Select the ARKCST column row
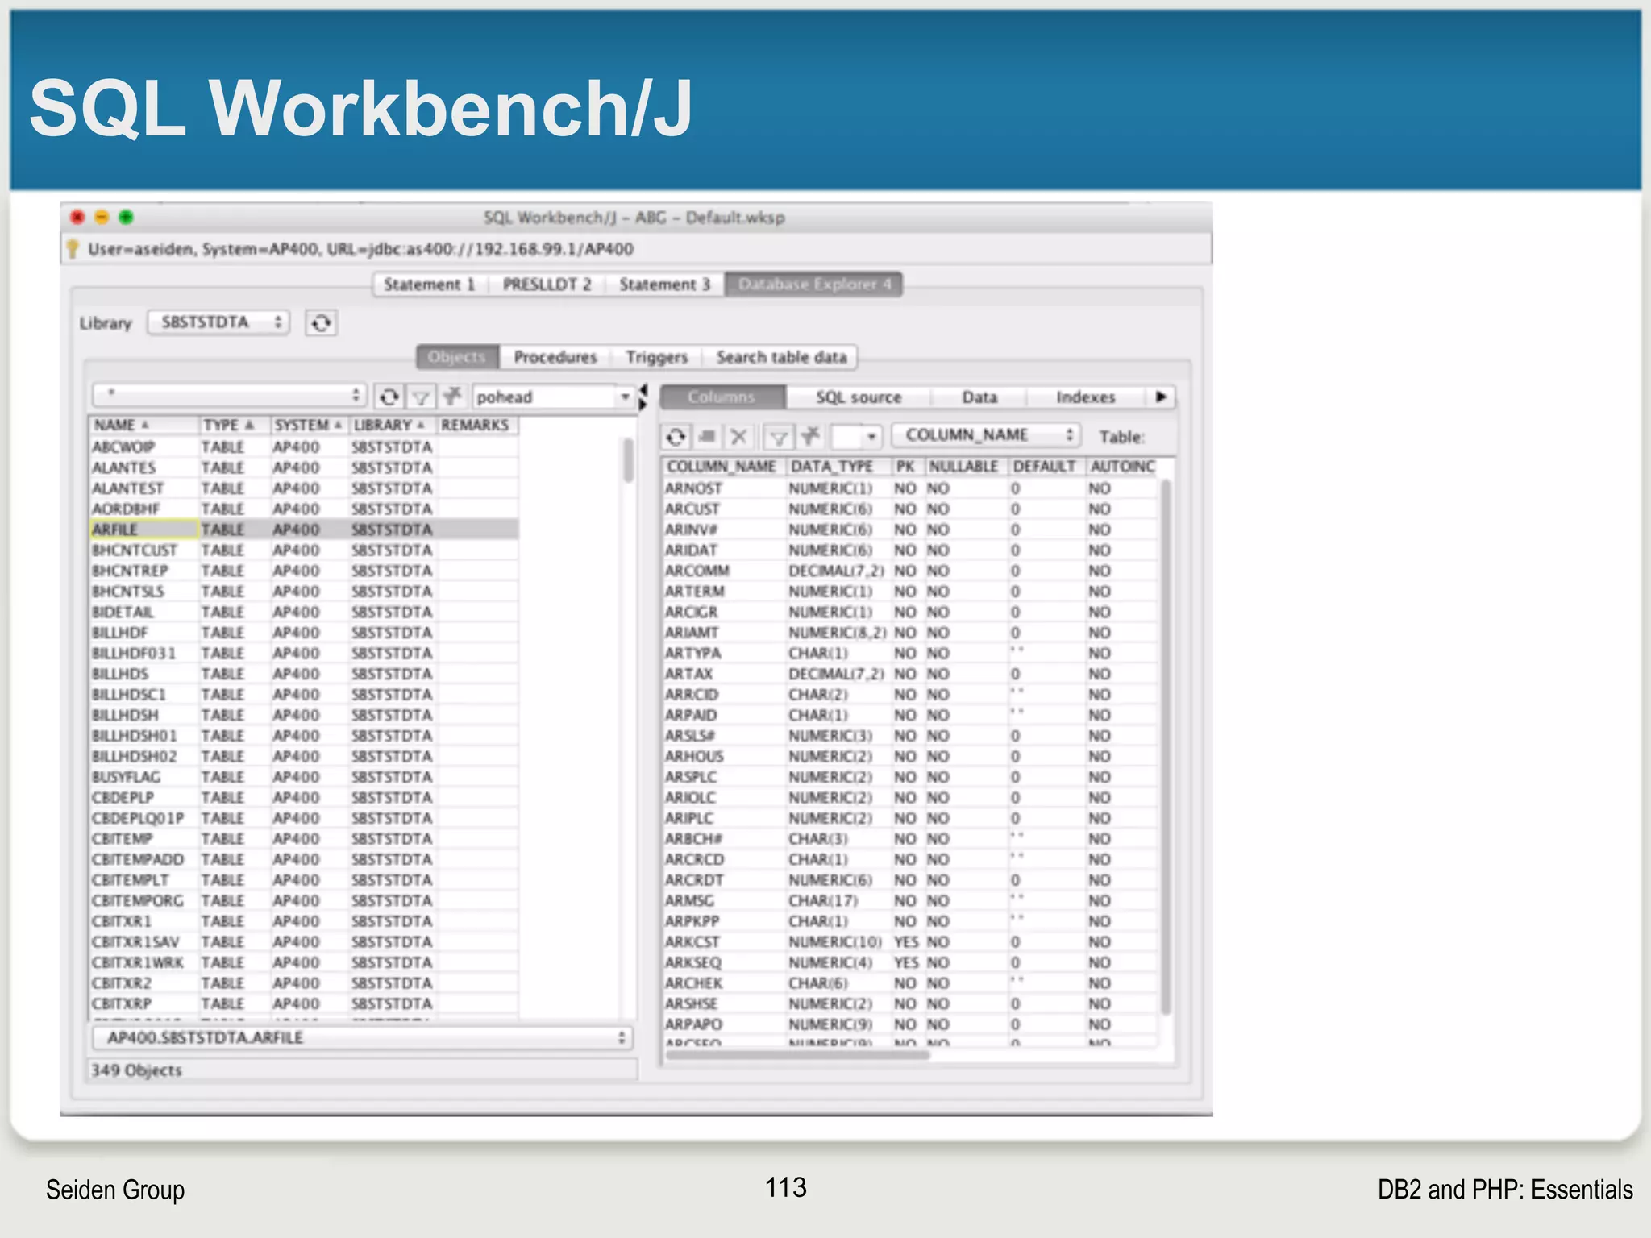The width and height of the screenshot is (1651, 1238). pos(910,942)
